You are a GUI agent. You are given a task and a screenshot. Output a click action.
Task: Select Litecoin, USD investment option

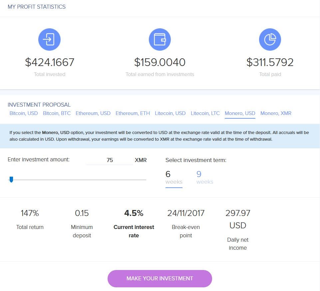[170, 113]
